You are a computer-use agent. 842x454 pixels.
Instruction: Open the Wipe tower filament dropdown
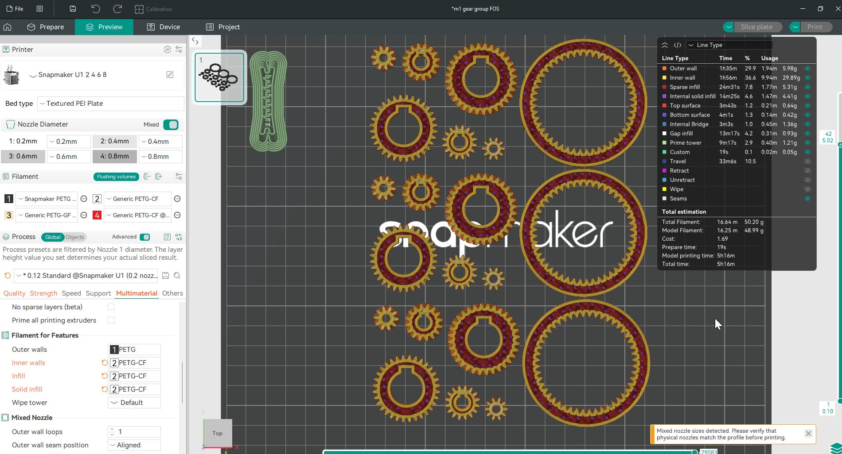(134, 403)
